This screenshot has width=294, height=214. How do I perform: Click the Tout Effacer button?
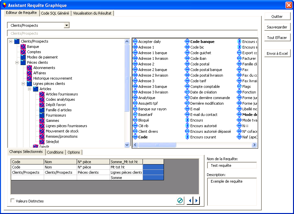coord(277,38)
